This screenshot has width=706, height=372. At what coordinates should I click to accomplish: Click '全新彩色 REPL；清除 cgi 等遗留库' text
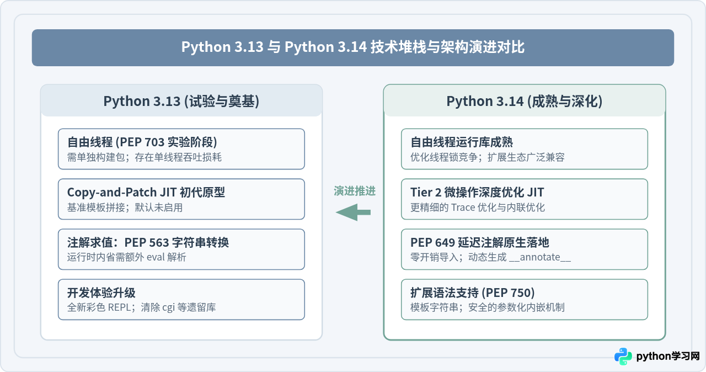pos(141,307)
